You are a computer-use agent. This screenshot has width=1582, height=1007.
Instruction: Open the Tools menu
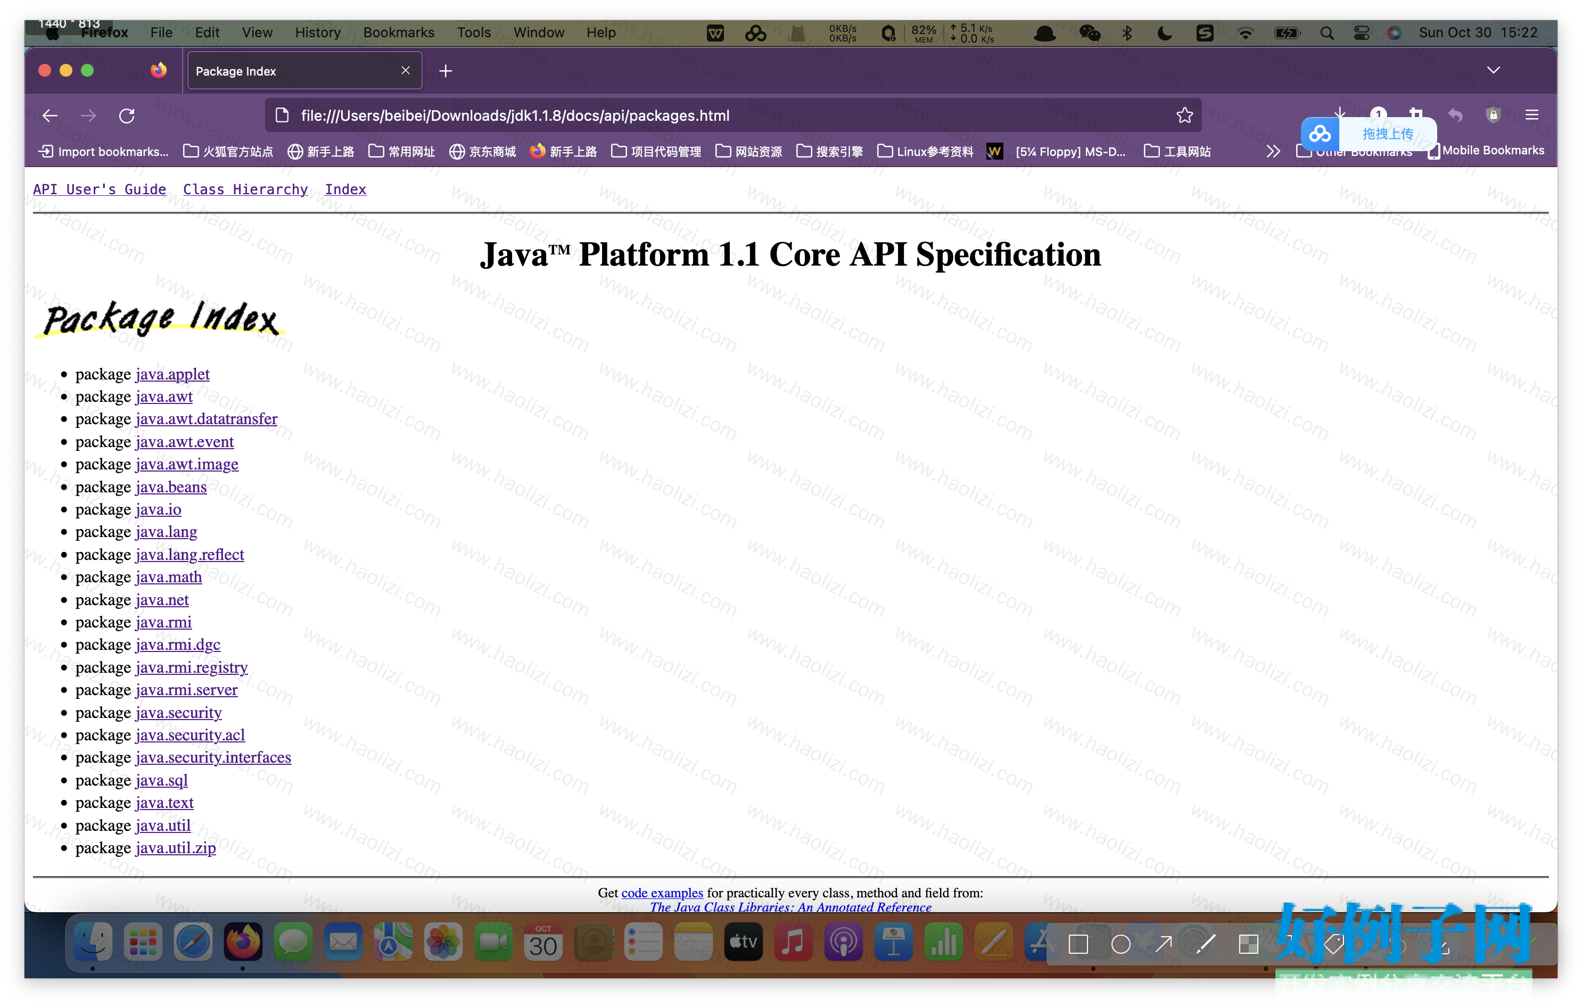pos(474,33)
